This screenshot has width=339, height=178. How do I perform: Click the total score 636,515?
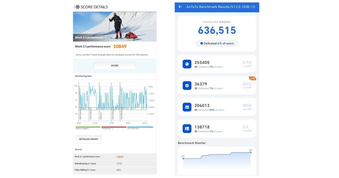(217, 30)
